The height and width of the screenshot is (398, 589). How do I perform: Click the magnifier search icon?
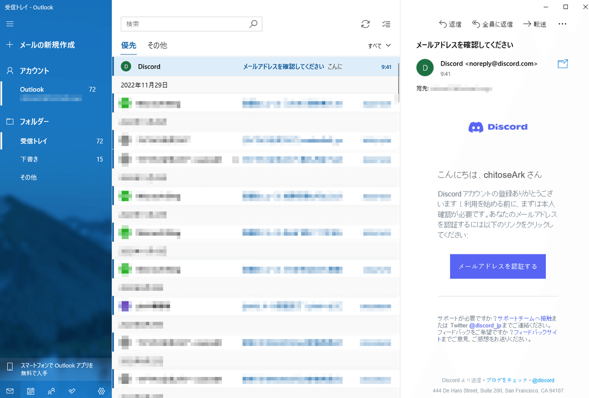click(x=253, y=24)
